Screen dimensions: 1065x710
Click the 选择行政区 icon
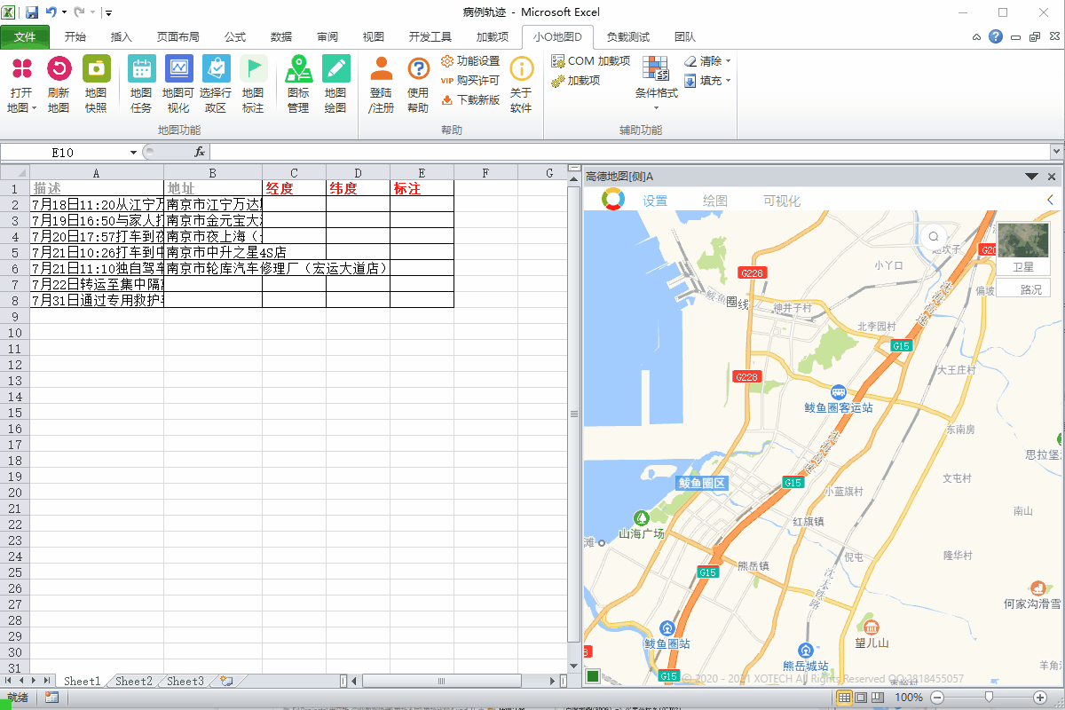coord(216,69)
